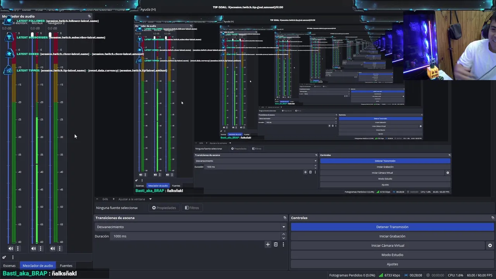The height and width of the screenshot is (279, 496).
Task: Open audio mixer panel options menu
Action: coord(13,257)
